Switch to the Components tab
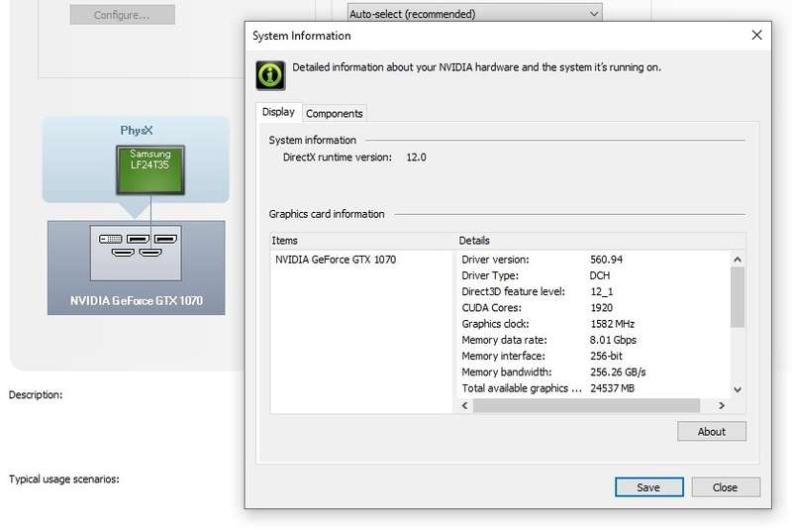The height and width of the screenshot is (530, 792). tap(335, 113)
